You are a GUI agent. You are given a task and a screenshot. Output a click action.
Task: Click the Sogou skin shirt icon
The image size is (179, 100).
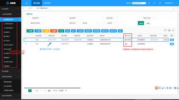coord(175,88)
